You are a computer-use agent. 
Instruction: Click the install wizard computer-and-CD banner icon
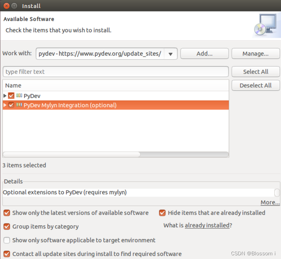(x=266, y=25)
